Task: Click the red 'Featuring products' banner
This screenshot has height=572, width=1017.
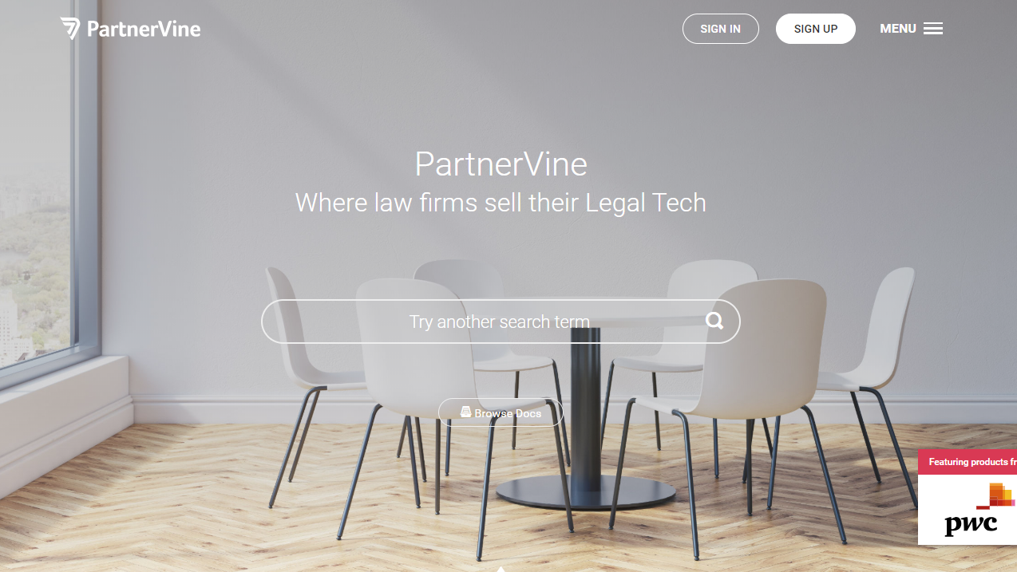Action: (968, 462)
